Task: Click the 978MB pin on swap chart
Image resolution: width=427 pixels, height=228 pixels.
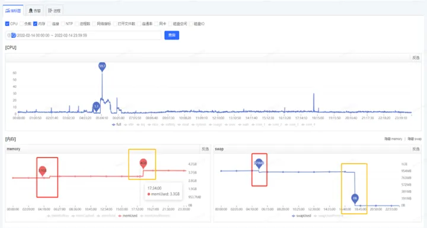Action: 259,163
